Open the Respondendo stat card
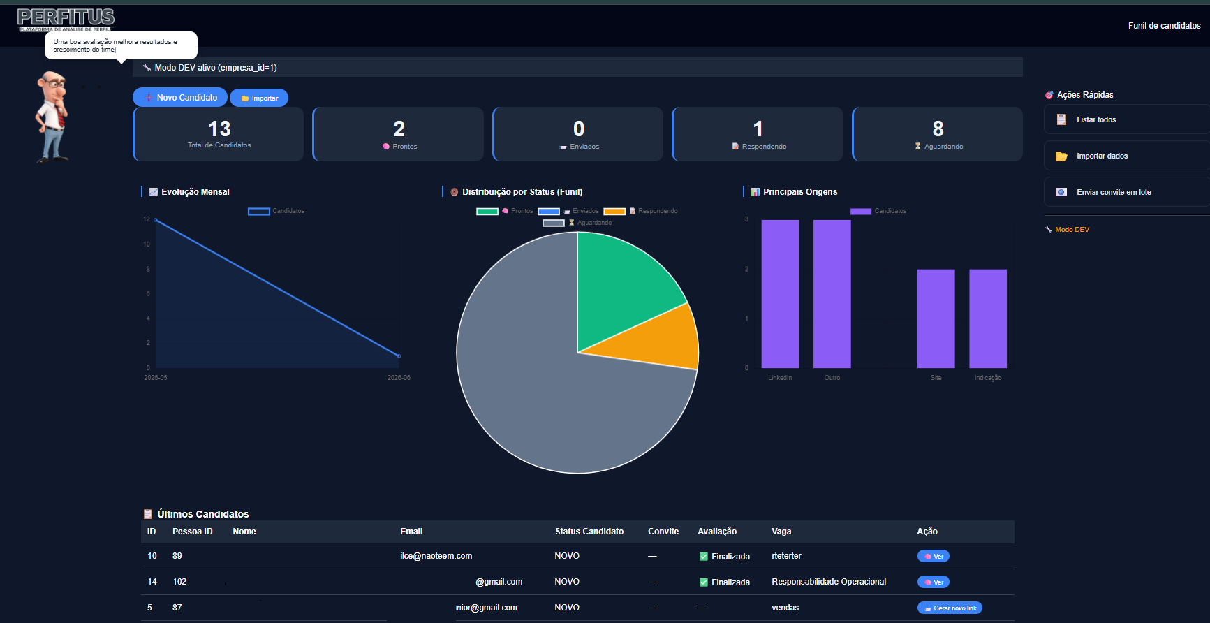 [758, 134]
